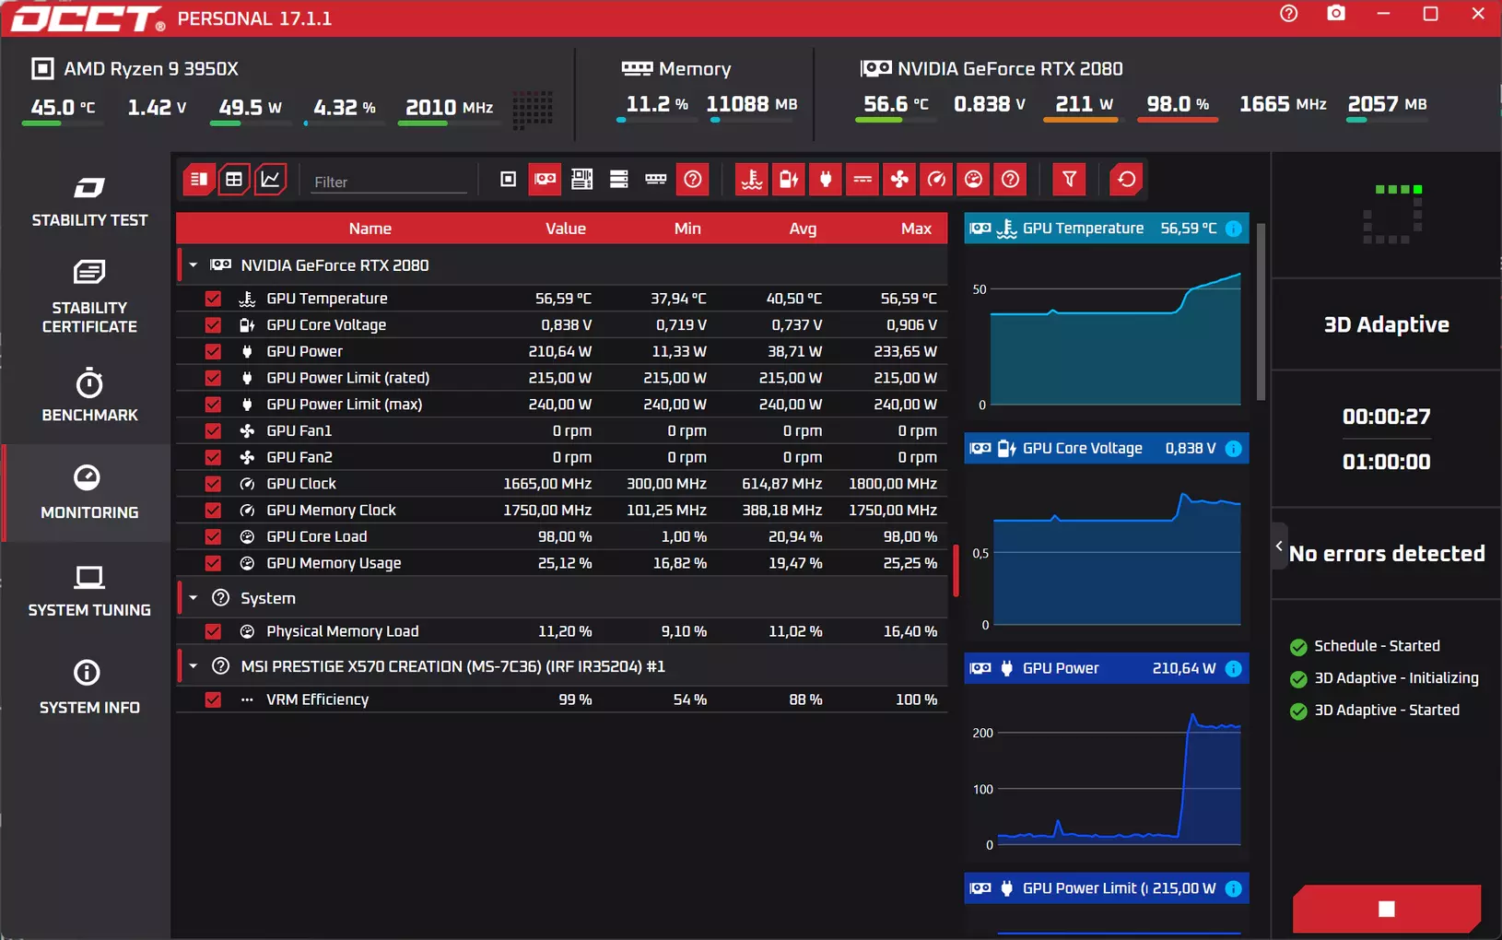Click the graph panel vertical scrollbar
The width and height of the screenshot is (1502, 940).
pos(1261,311)
